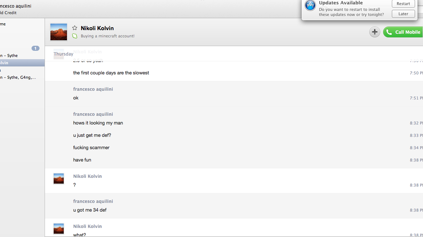Choose Later in the updates notification

click(x=403, y=14)
